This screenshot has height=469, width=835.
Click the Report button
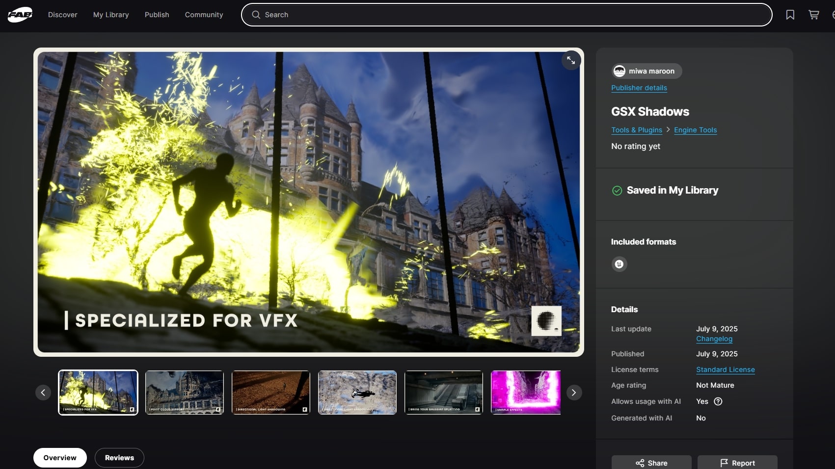coord(737,463)
